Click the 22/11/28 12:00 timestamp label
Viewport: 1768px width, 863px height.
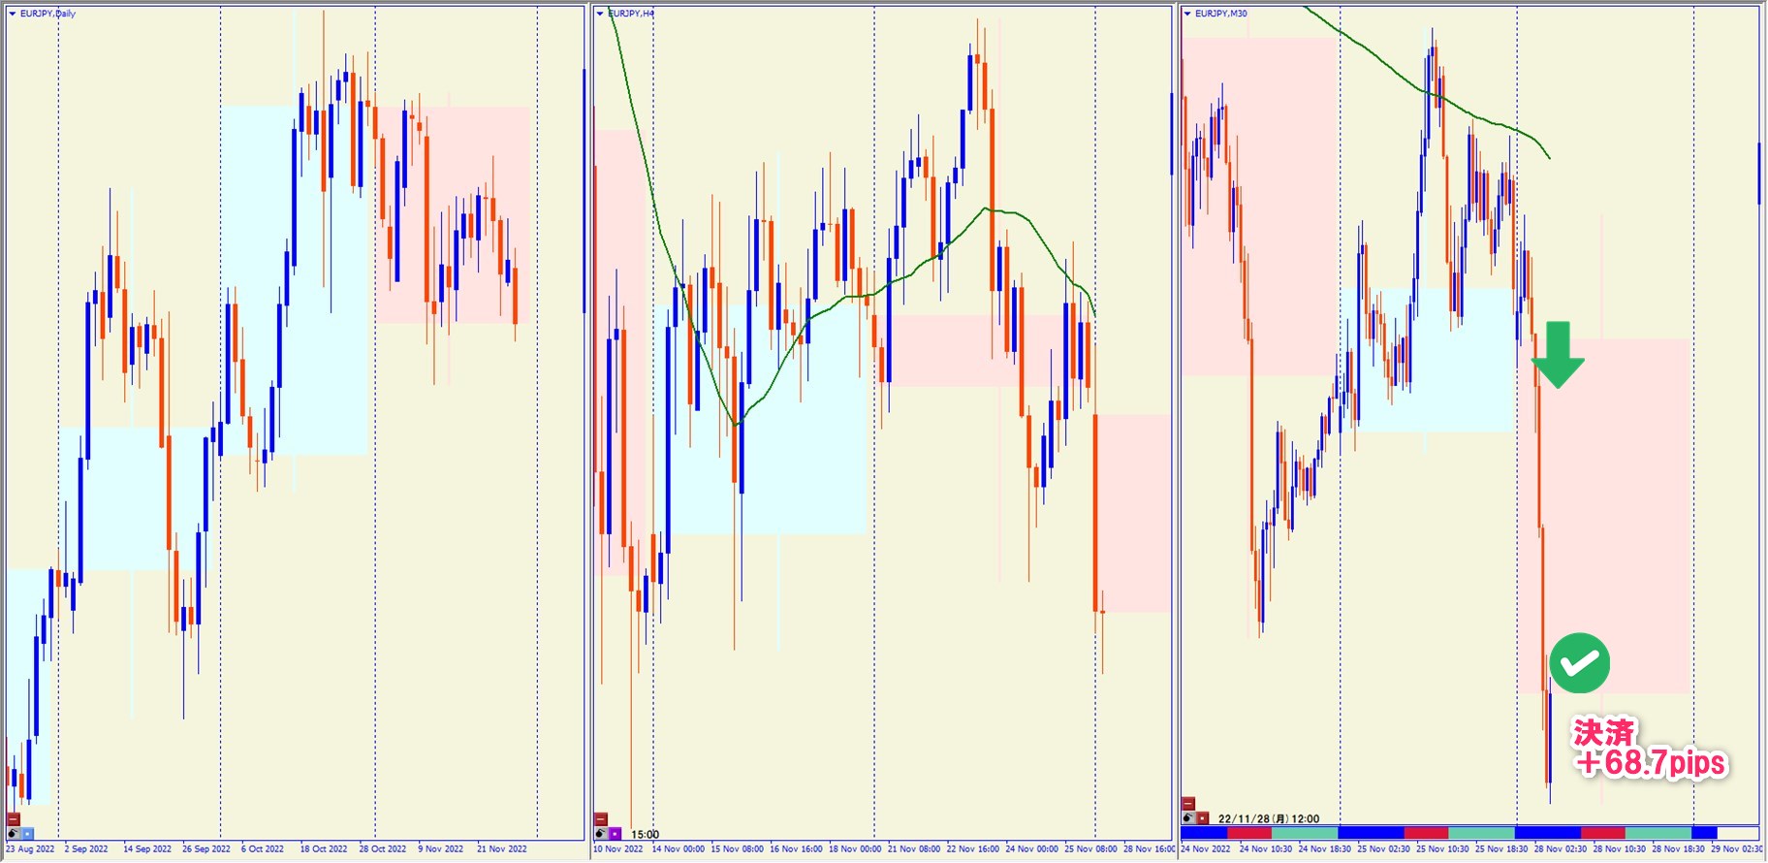(x=1268, y=818)
